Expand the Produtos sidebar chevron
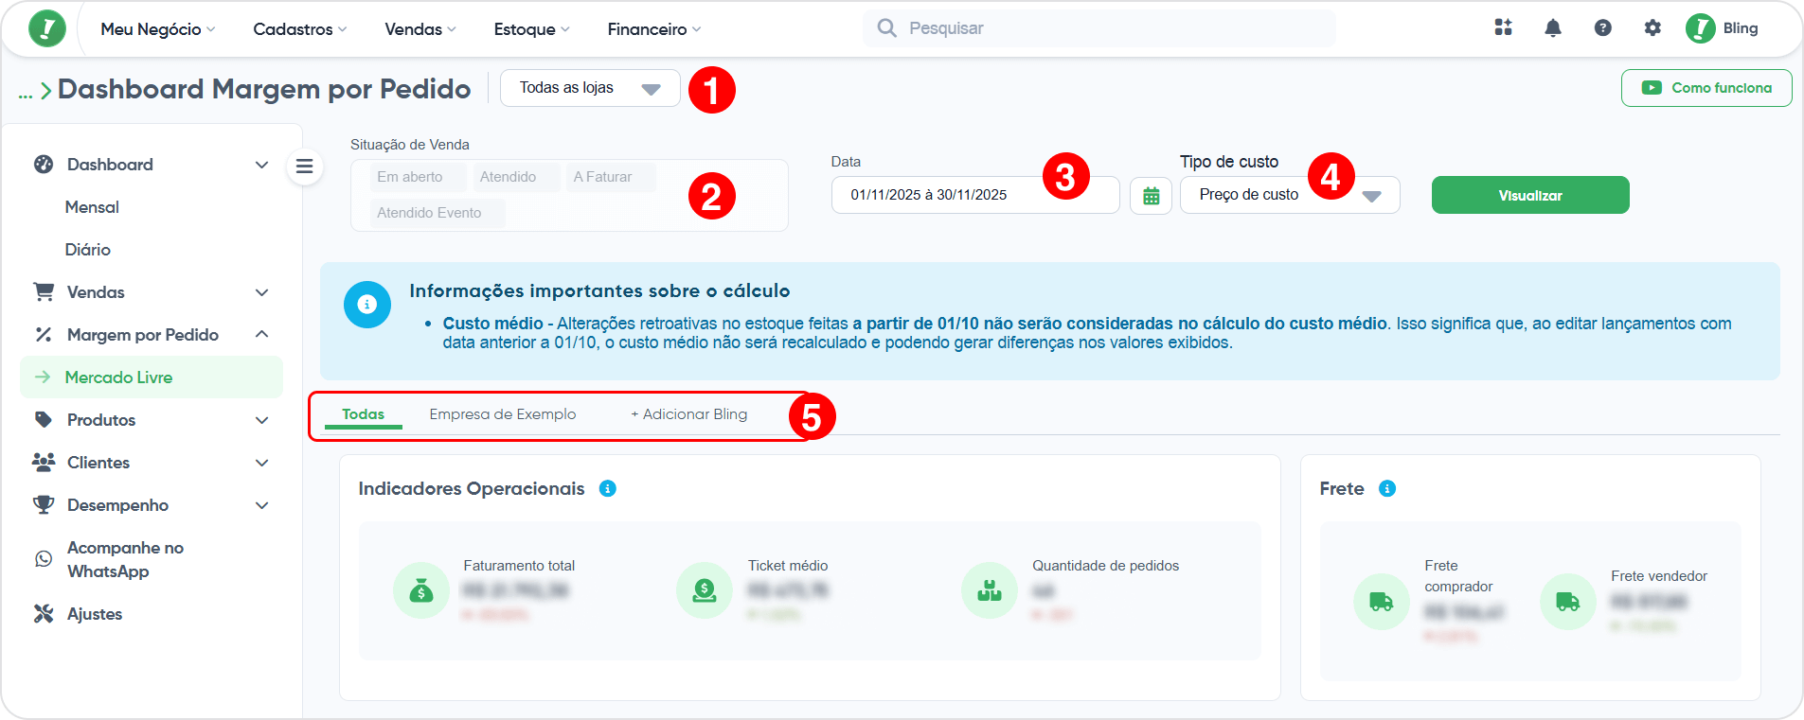This screenshot has height=720, width=1804. [x=262, y=420]
